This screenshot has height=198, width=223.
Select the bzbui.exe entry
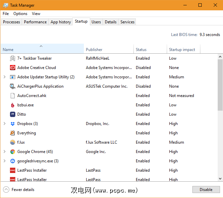click(25, 105)
